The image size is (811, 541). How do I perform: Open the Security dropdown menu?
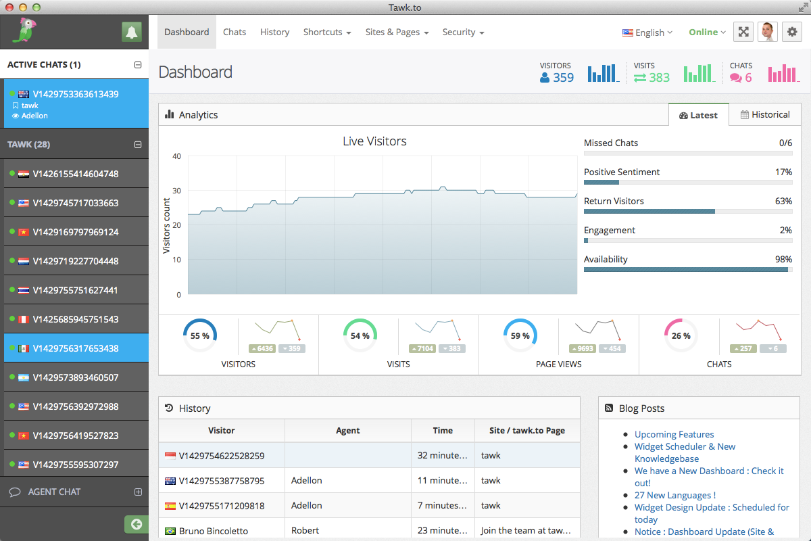point(463,32)
